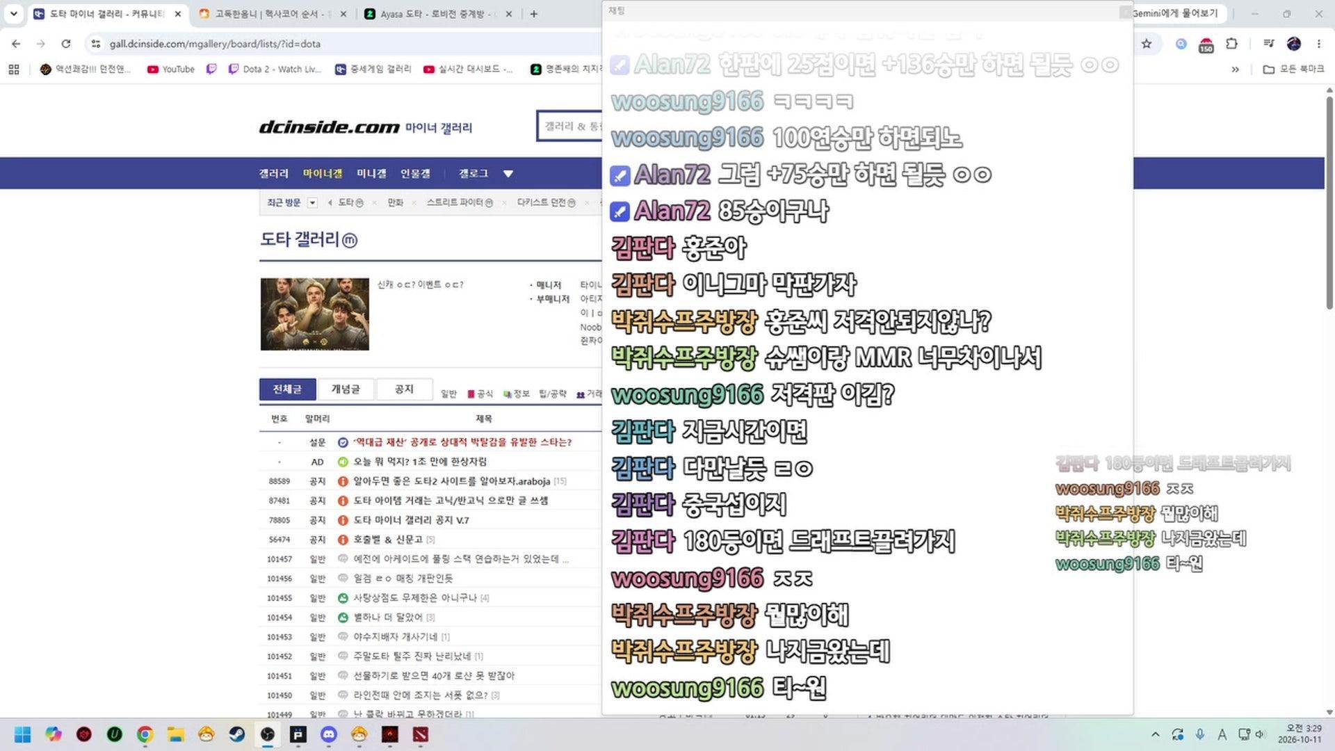The width and height of the screenshot is (1335, 751).
Task: Open Steam from the taskbar
Action: (237, 734)
